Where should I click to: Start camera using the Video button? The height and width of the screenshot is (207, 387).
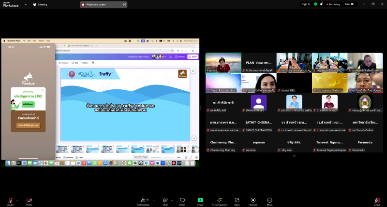pos(29,200)
